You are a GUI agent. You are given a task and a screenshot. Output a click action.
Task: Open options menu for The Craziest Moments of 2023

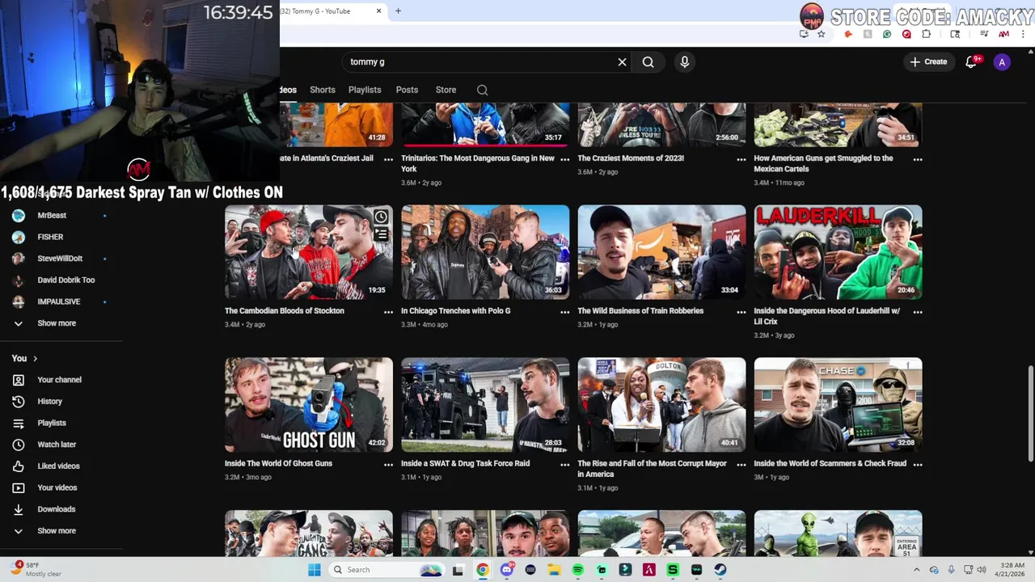(x=741, y=159)
